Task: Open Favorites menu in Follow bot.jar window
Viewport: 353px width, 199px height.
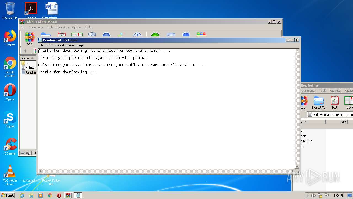Action: point(336,91)
